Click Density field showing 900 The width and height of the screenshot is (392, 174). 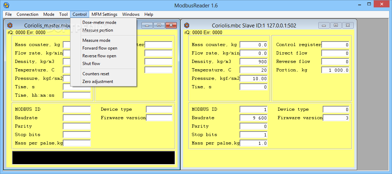(254, 62)
